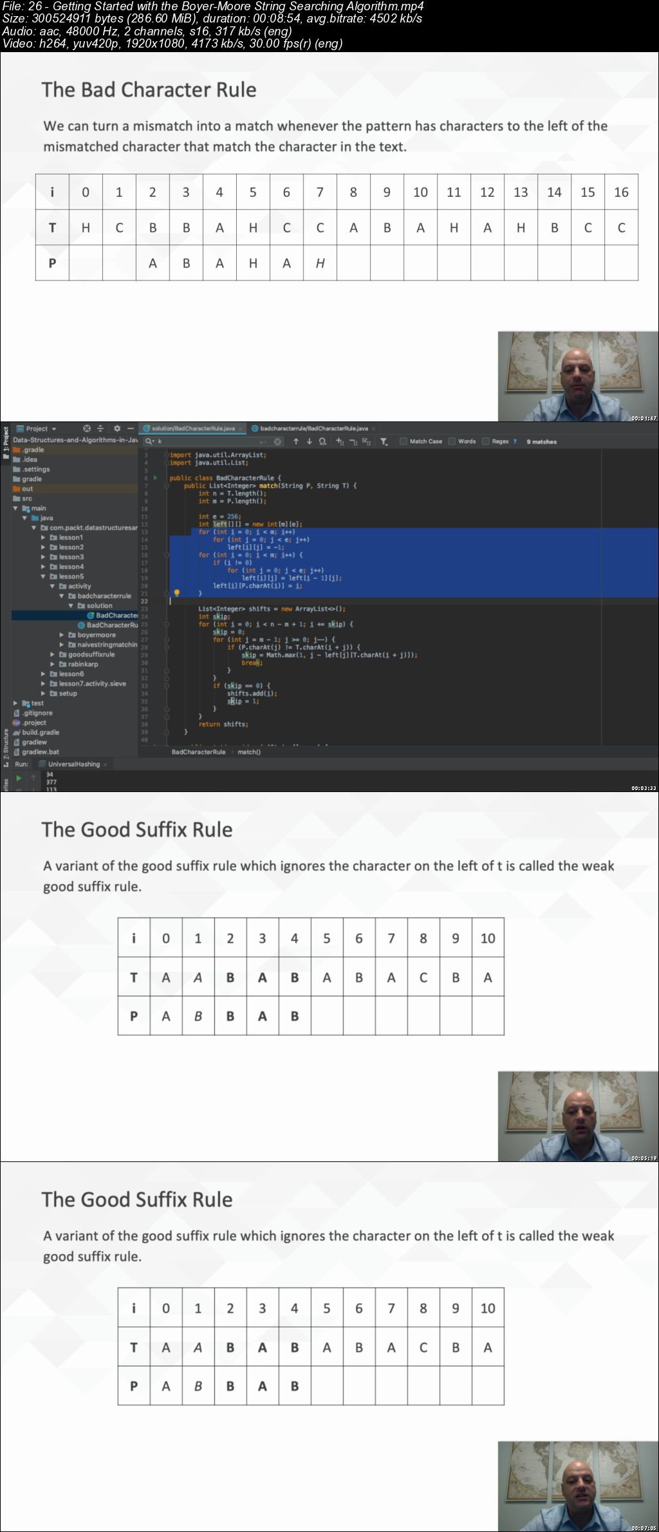Open the Project view dropdown
This screenshot has width=659, height=1532.
tap(37, 429)
